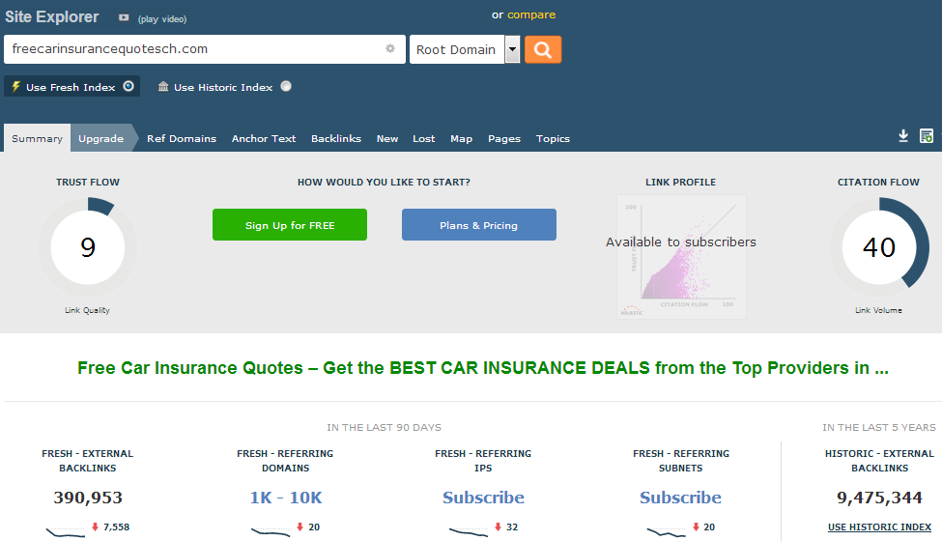
Task: Click the play video camera icon
Action: click(124, 18)
